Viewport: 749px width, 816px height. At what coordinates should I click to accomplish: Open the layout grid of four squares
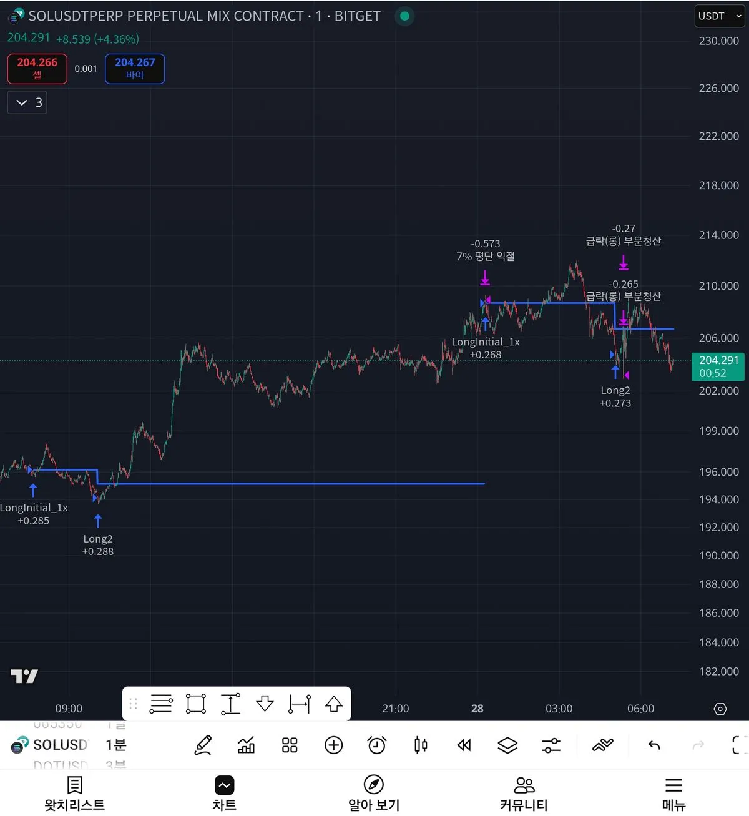[290, 745]
